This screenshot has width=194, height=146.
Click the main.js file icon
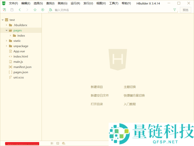pos(10,62)
